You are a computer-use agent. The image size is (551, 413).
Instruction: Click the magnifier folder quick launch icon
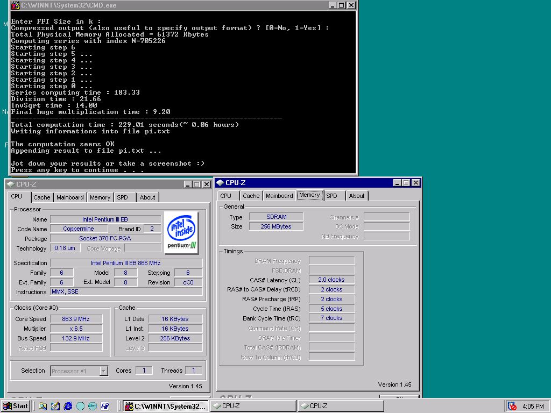[43, 406]
